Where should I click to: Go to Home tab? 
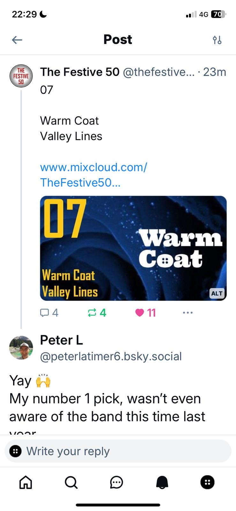26,483
